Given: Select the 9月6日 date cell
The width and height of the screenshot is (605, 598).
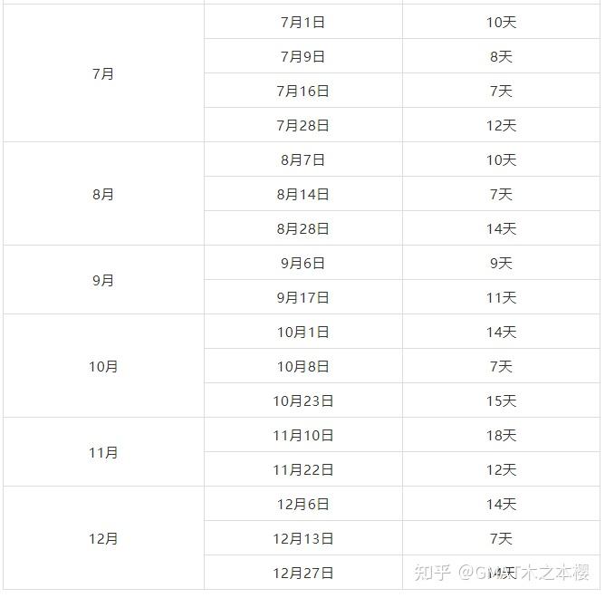Looking at the screenshot, I should point(302,263).
